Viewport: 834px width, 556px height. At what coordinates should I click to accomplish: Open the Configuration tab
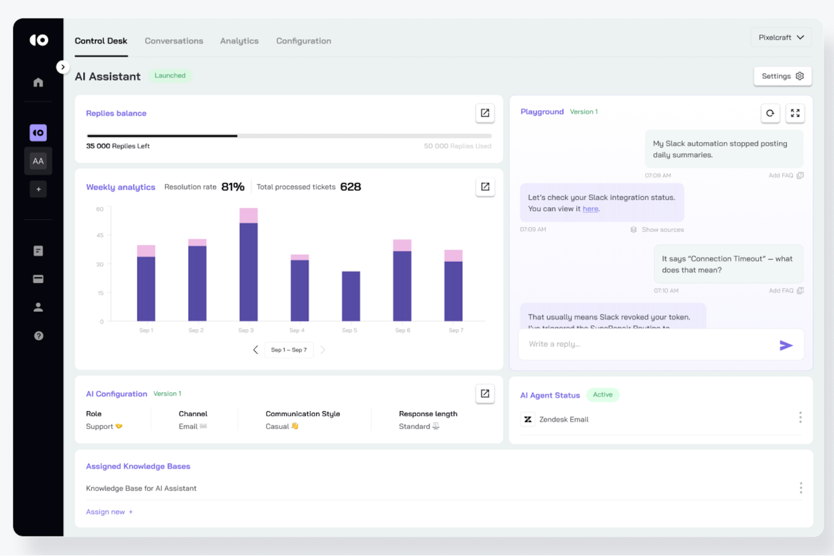point(303,41)
